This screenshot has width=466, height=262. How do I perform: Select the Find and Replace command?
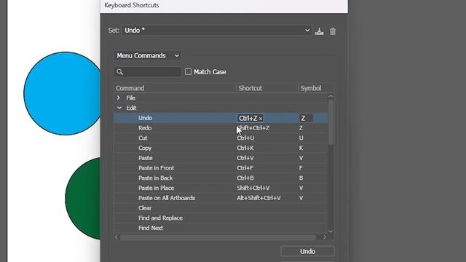click(x=221, y=218)
